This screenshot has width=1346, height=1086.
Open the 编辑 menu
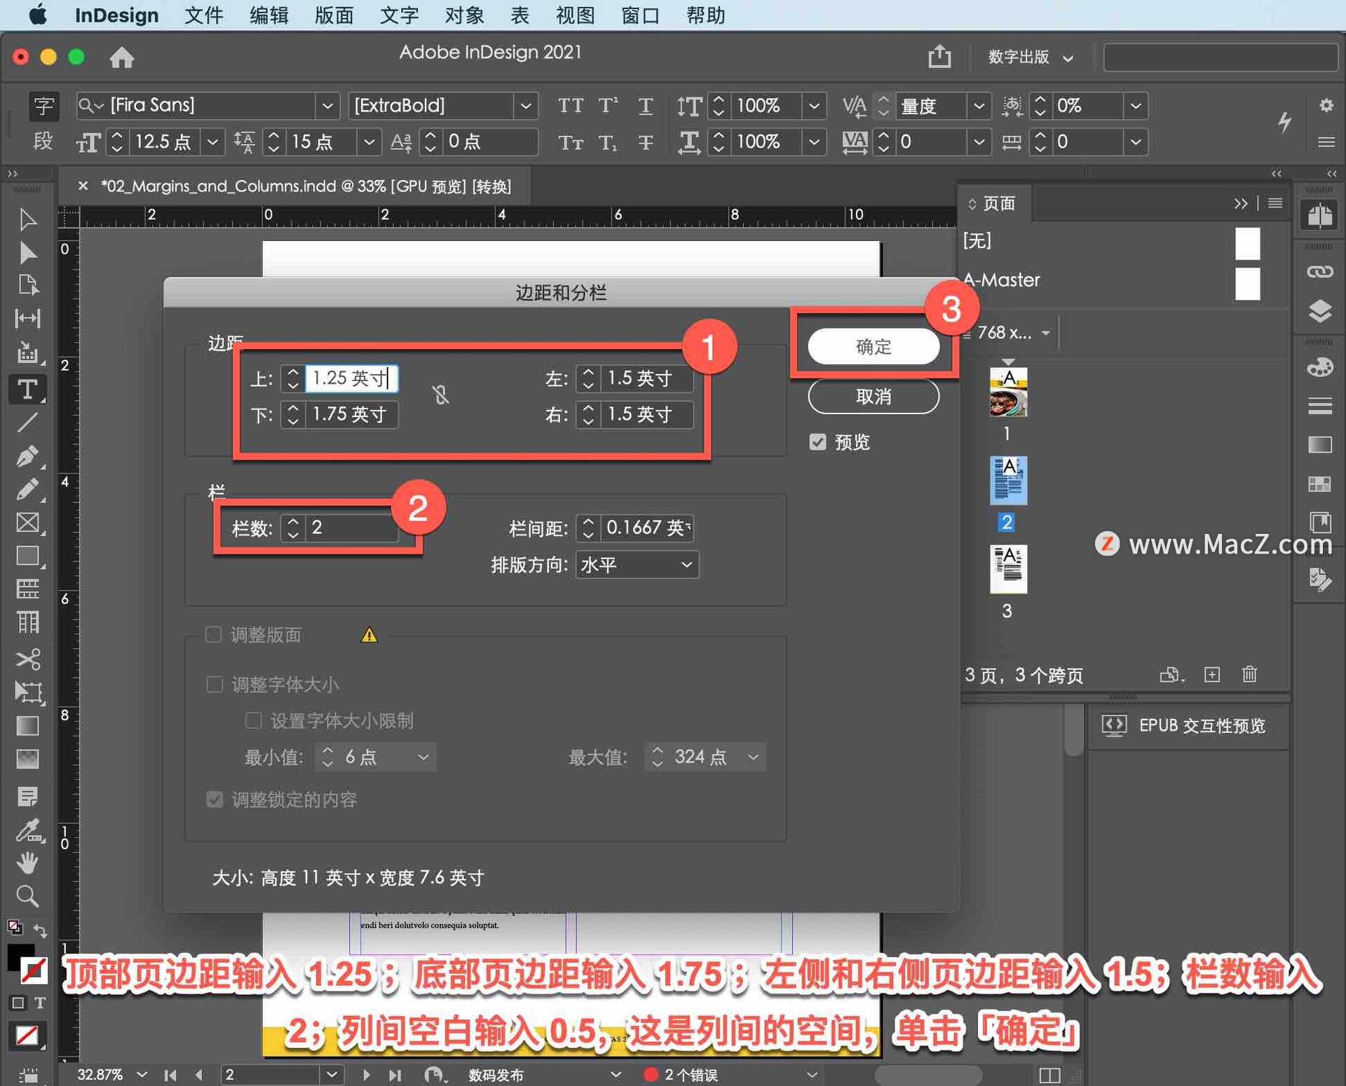(268, 15)
